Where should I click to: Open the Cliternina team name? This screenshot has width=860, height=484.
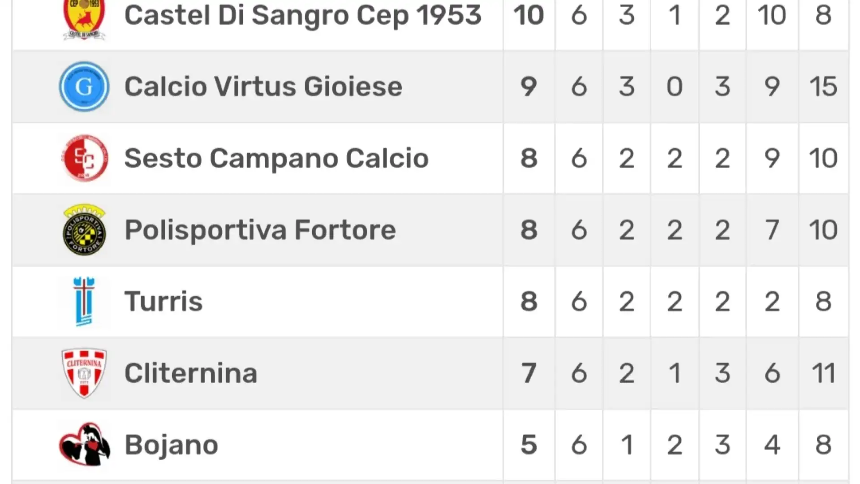click(x=191, y=373)
